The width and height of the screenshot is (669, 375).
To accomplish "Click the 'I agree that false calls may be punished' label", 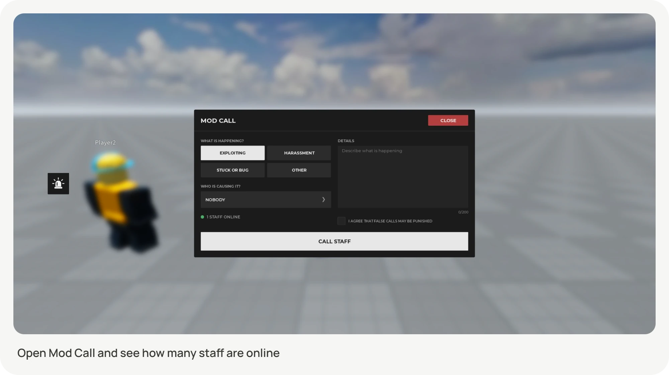I will click(x=390, y=221).
